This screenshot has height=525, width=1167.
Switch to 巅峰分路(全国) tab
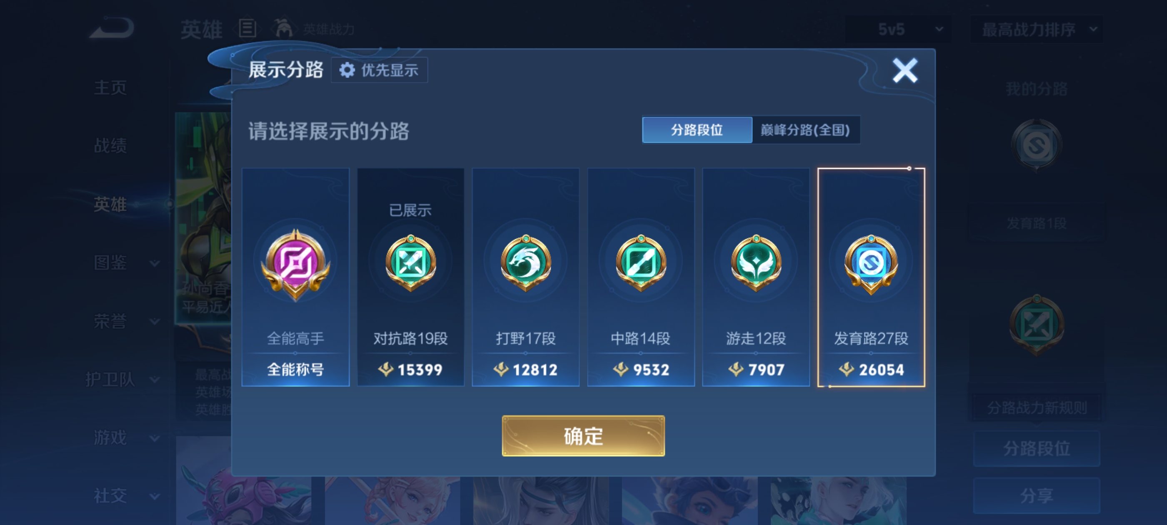point(805,130)
